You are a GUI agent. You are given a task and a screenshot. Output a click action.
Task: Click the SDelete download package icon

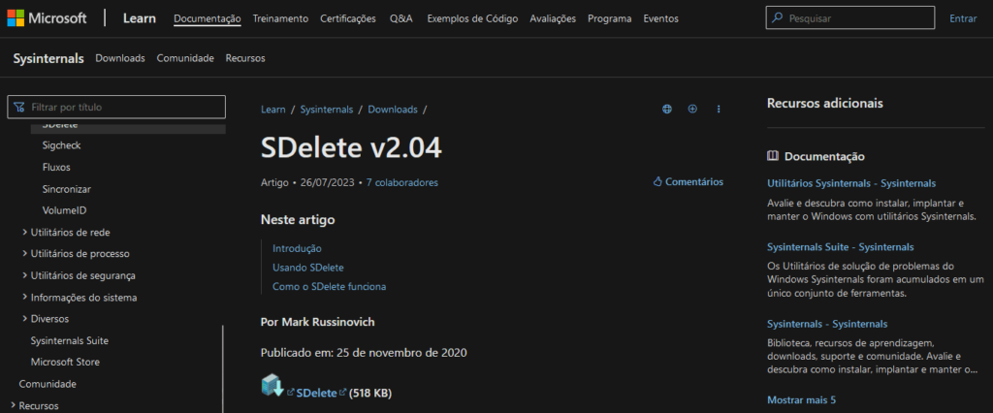pyautogui.click(x=272, y=385)
